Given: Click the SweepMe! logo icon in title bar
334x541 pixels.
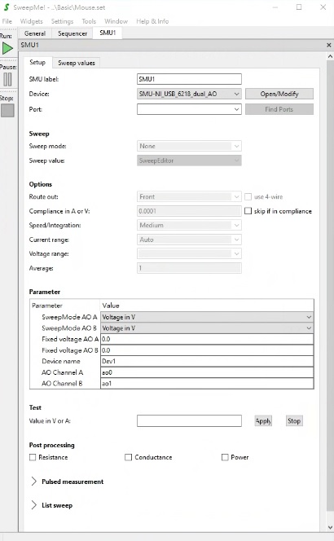Looking at the screenshot, I should (7, 7).
